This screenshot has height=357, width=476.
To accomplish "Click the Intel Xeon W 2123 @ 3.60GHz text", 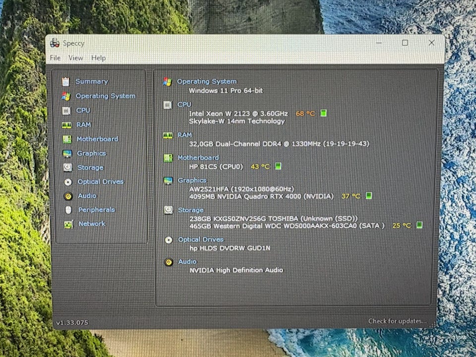I will pyautogui.click(x=238, y=114).
